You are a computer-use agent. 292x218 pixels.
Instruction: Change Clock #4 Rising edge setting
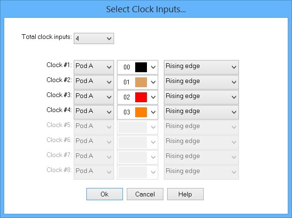(201, 112)
